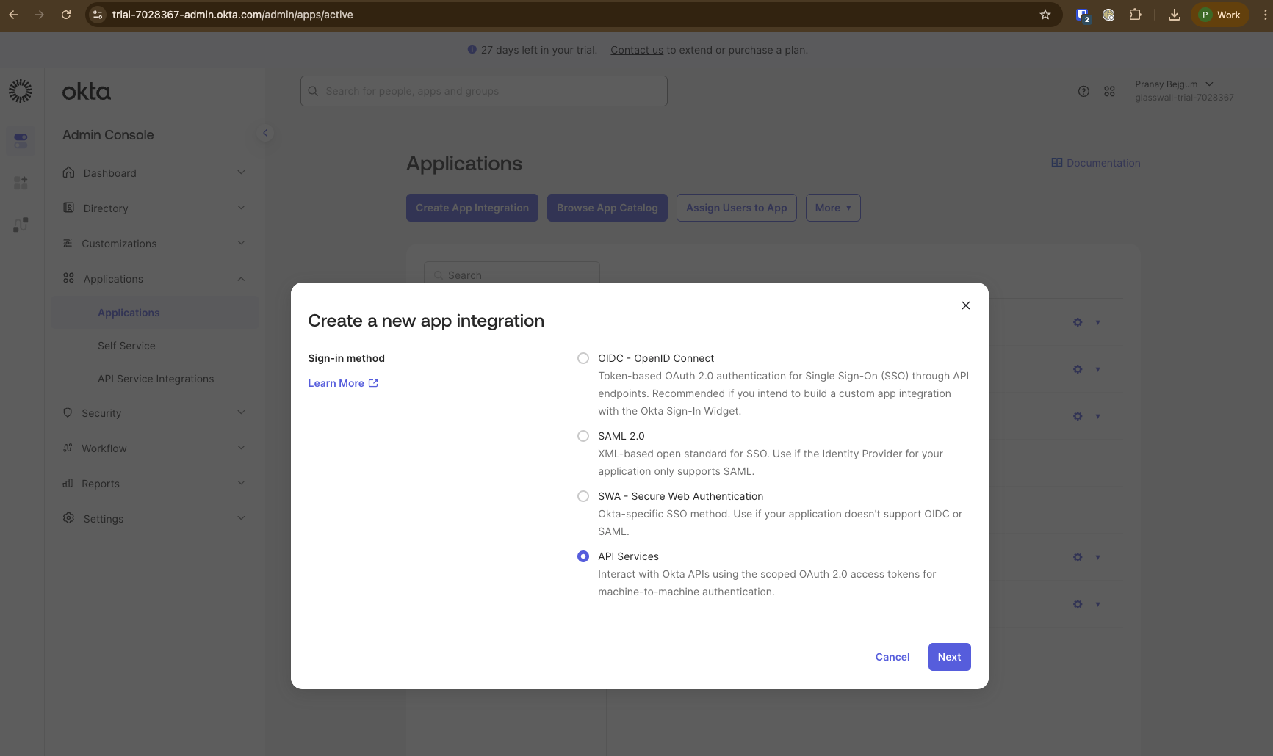Click the Okta sunburst logo icon

21,91
